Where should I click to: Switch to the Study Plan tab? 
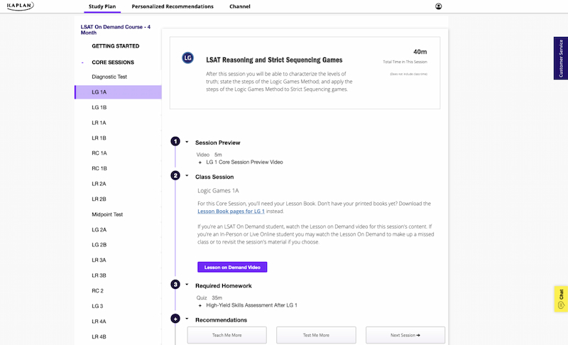102,6
